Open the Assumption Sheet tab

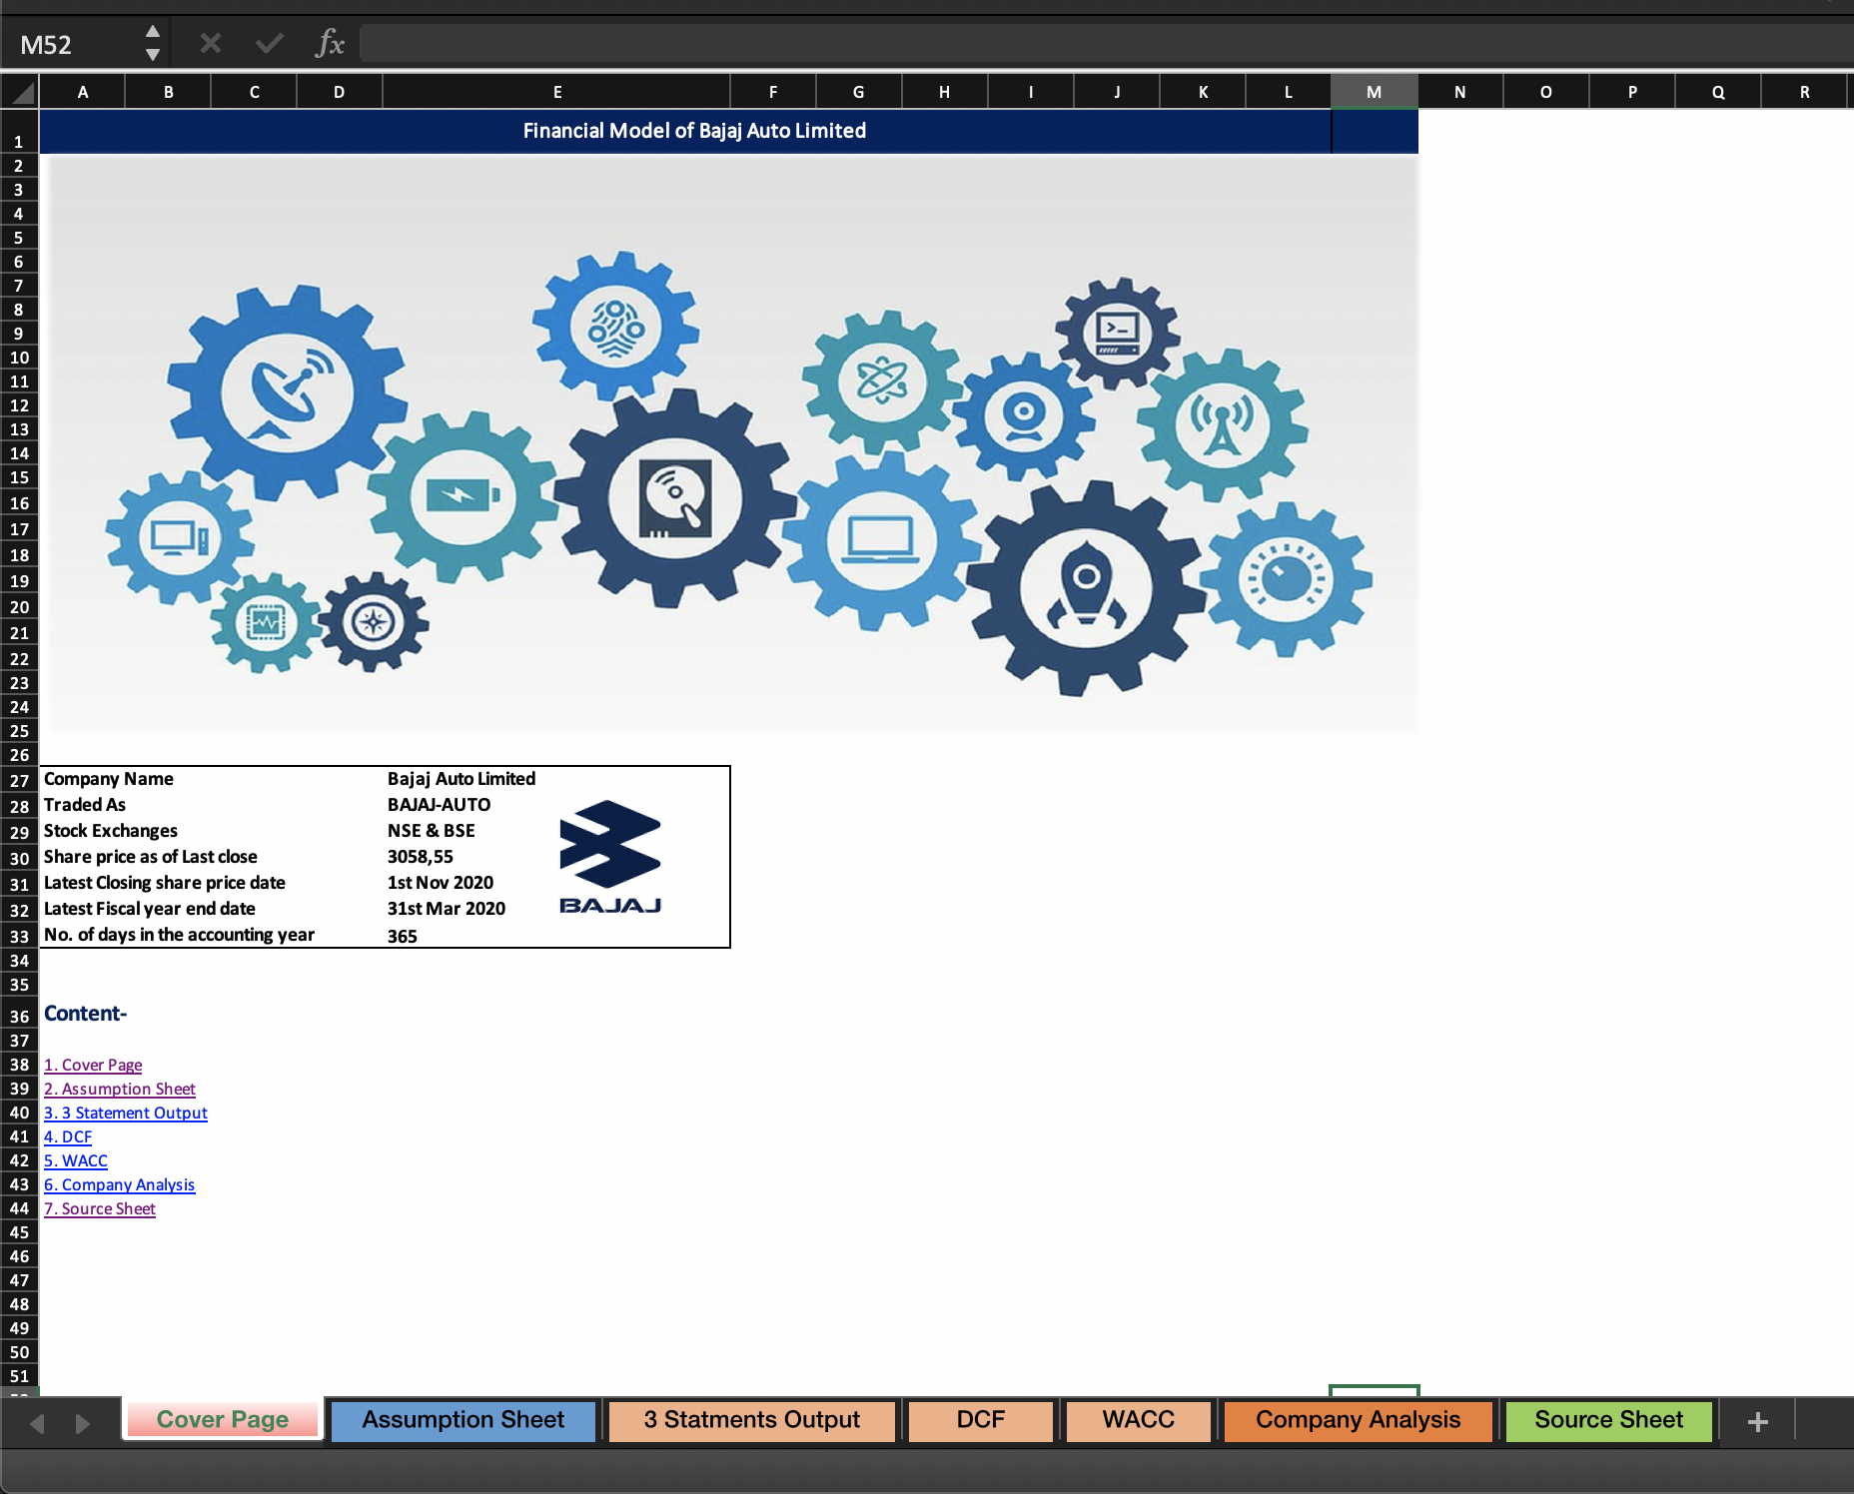click(463, 1419)
